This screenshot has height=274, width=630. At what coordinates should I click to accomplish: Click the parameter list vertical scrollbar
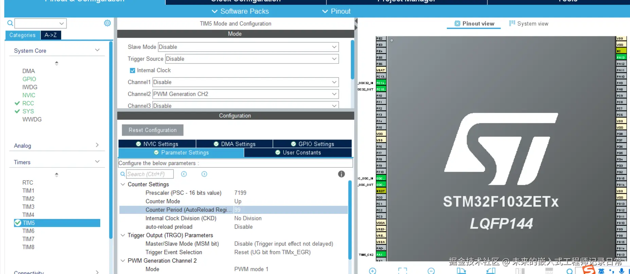click(350, 220)
